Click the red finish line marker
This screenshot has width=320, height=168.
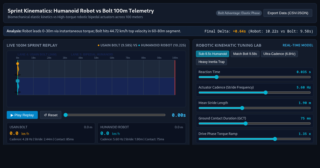tap(175, 78)
